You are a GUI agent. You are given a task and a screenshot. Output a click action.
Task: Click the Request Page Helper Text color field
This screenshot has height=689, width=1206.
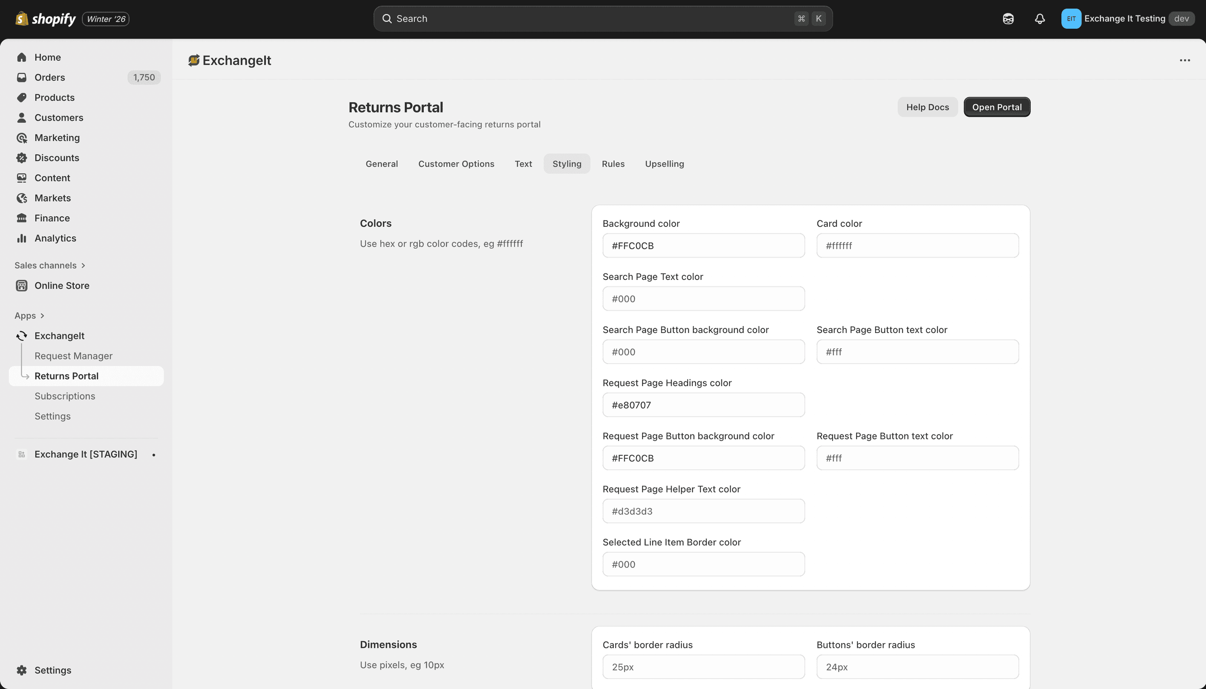[x=703, y=511]
